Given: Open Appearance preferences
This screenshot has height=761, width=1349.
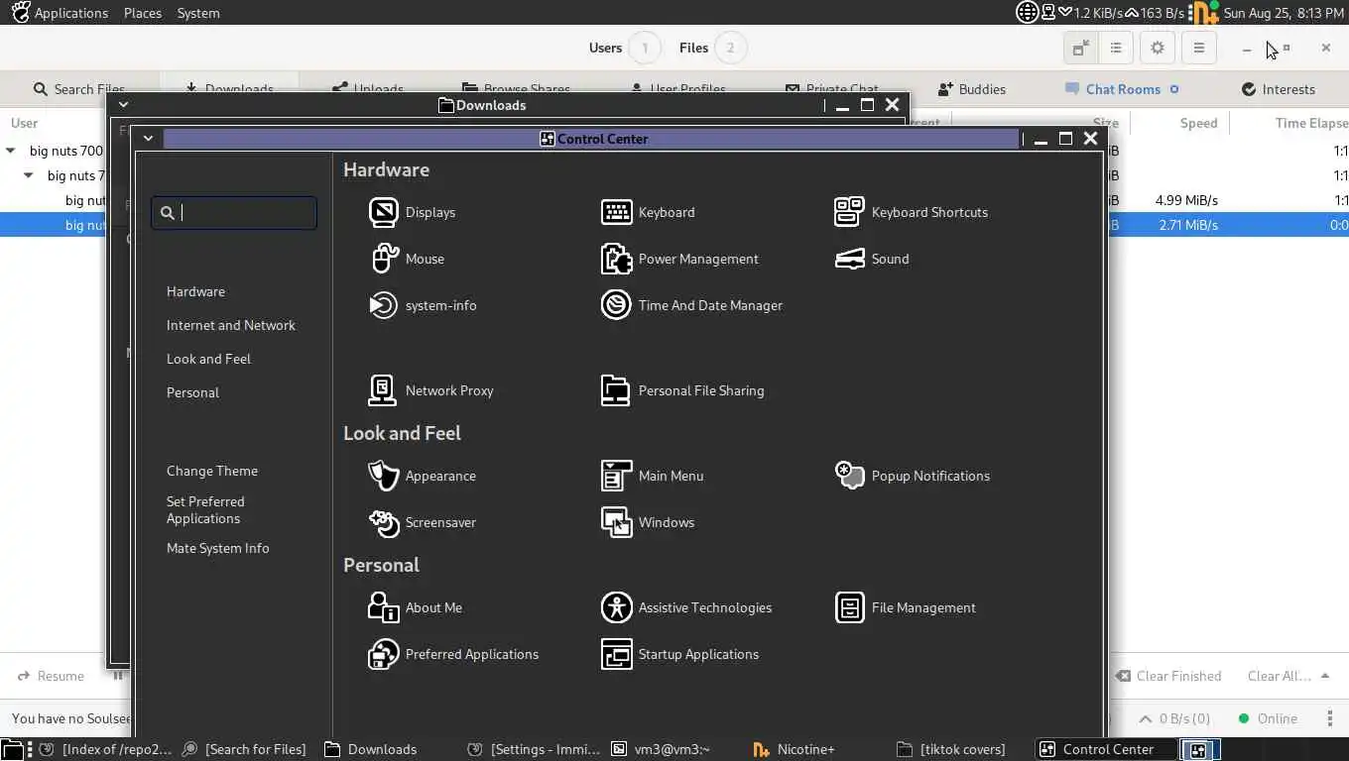Looking at the screenshot, I should point(422,476).
